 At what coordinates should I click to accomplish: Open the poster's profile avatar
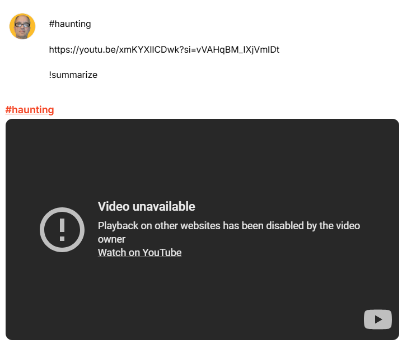click(22, 26)
